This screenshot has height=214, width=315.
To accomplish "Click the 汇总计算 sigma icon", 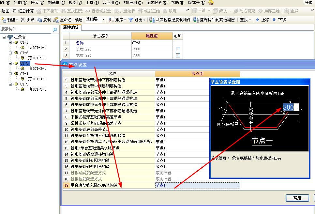I will pos(14,11).
